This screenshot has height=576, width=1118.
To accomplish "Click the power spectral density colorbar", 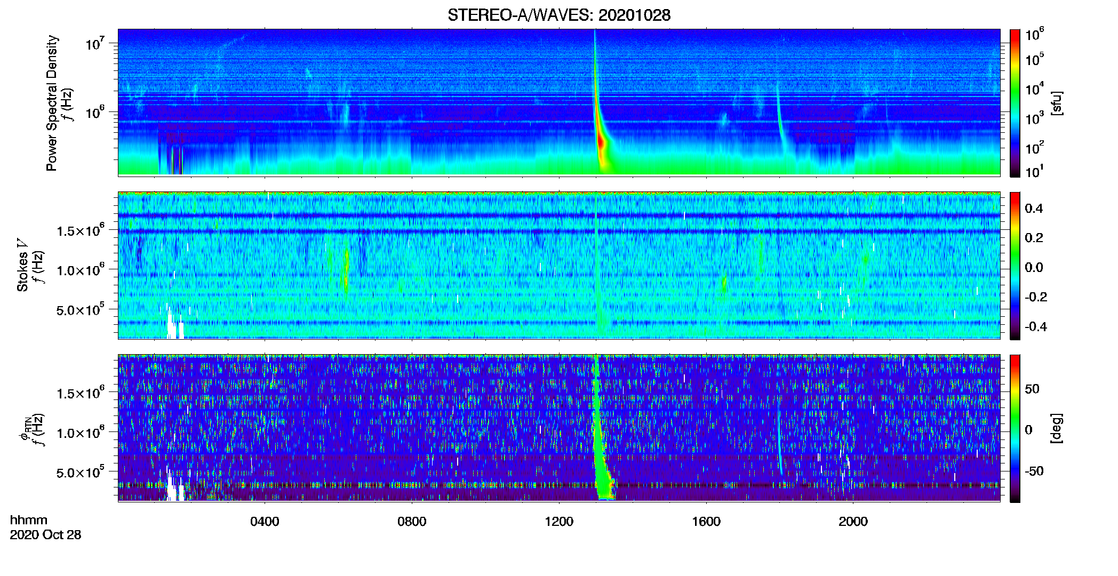I will coord(1015,103).
